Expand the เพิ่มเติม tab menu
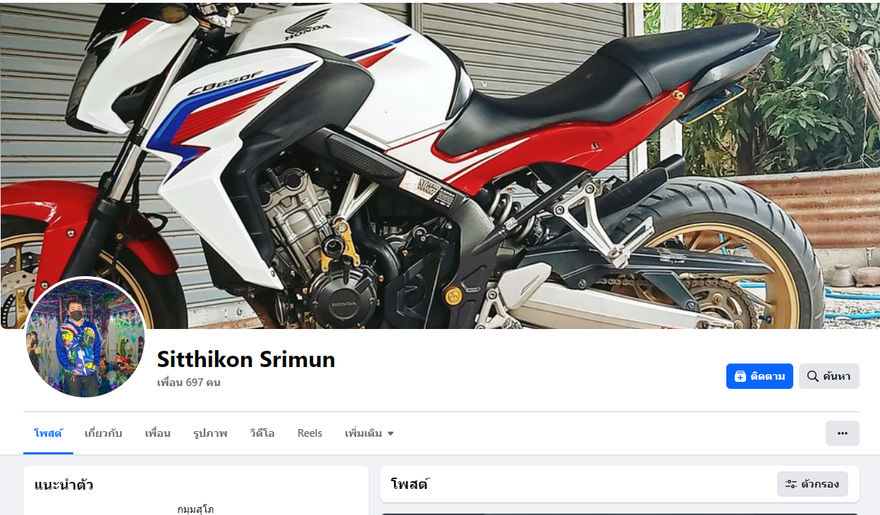 tap(369, 433)
